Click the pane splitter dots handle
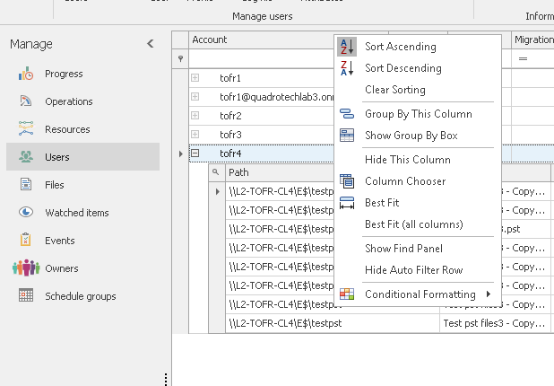The image size is (554, 386). click(166, 379)
